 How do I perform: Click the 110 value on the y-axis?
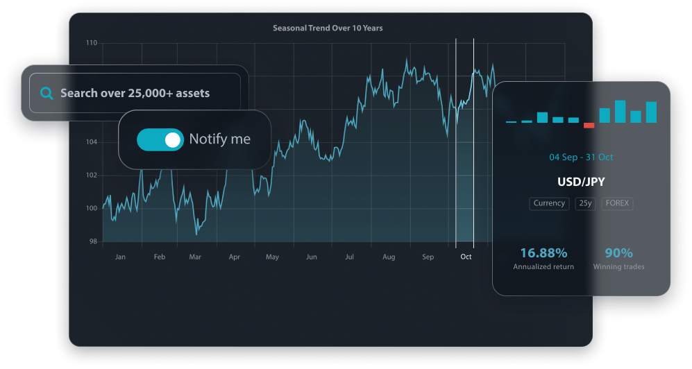coord(92,43)
